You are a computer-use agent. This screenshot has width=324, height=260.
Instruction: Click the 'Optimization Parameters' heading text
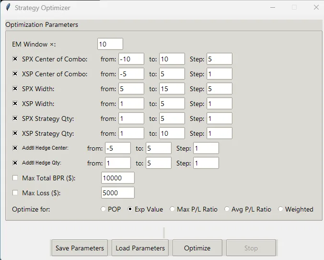pyautogui.click(x=42, y=24)
